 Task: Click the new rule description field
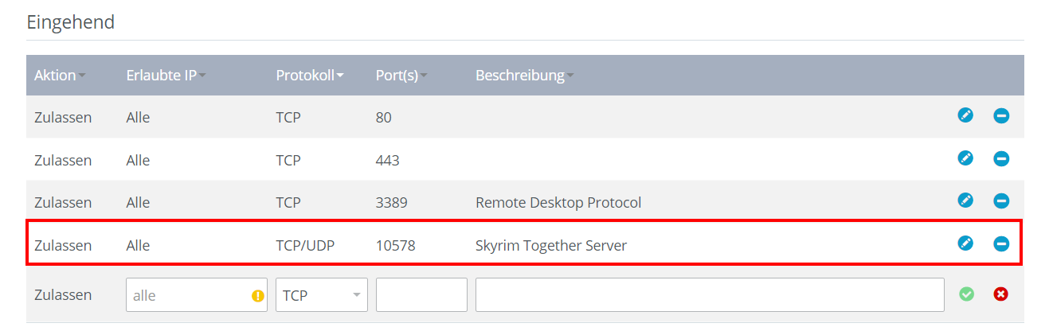coord(710,295)
